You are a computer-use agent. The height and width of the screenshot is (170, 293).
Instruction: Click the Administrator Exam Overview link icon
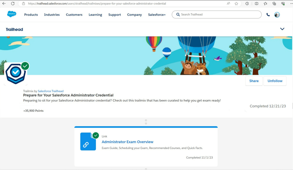click(x=88, y=142)
